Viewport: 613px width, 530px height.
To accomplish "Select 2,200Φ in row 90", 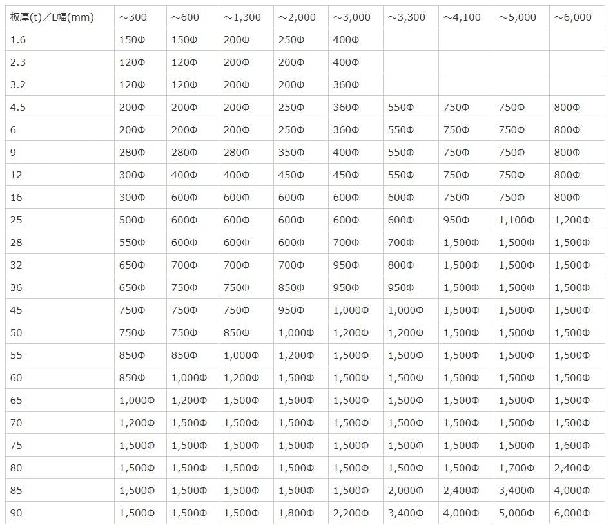I will tap(351, 513).
